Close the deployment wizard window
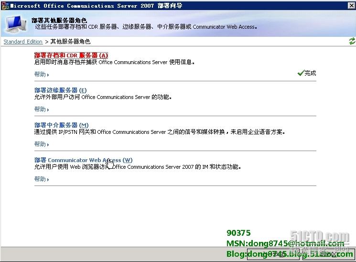The image size is (356, 262). pos(351,5)
